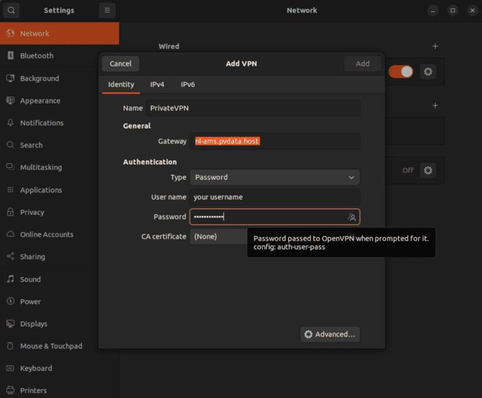Click the search icon in Settings header
Image resolution: width=482 pixels, height=398 pixels.
[x=11, y=11]
